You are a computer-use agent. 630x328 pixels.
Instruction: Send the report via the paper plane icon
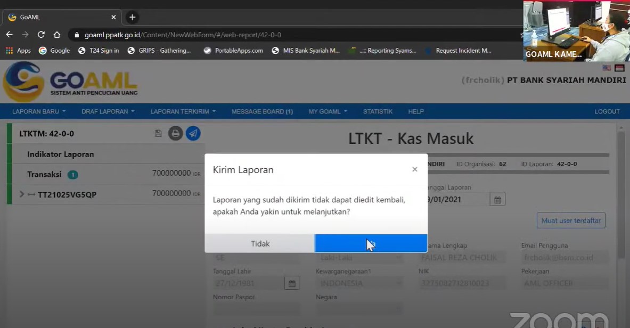click(x=193, y=133)
